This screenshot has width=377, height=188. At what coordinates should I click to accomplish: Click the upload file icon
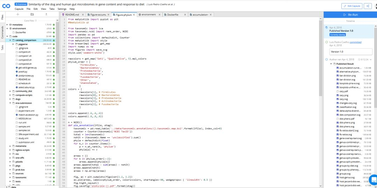(x=46, y=14)
